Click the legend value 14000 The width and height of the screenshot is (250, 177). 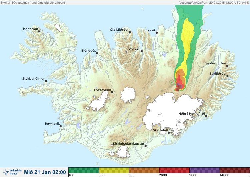pos(224,175)
